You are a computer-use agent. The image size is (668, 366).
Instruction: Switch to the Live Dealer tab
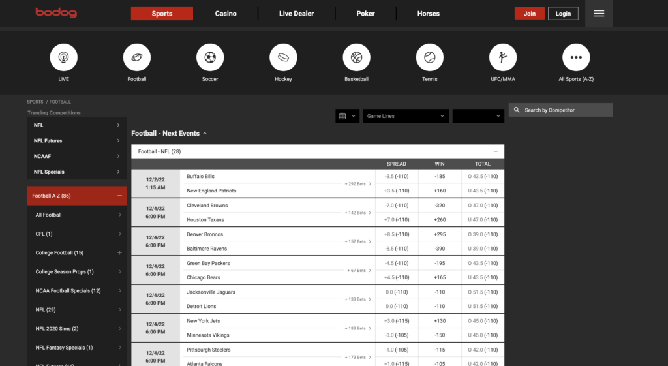(297, 13)
